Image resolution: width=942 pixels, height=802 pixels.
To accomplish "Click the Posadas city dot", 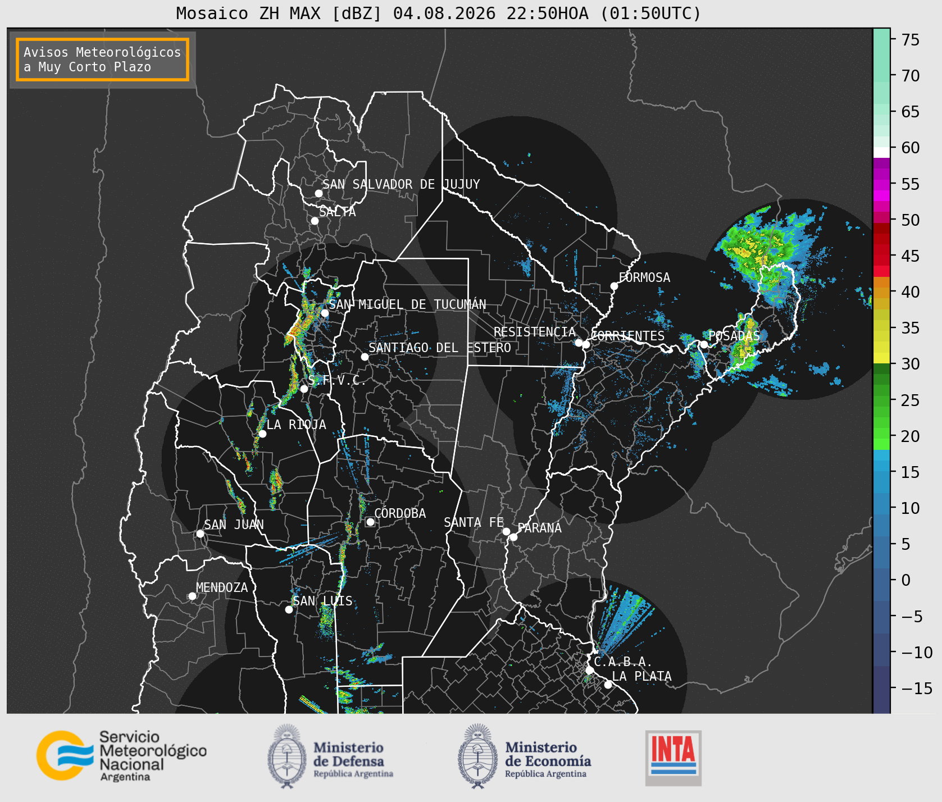I will coord(704,344).
